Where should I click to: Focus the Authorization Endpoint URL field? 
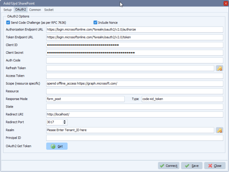pyautogui.click(x=135, y=29)
